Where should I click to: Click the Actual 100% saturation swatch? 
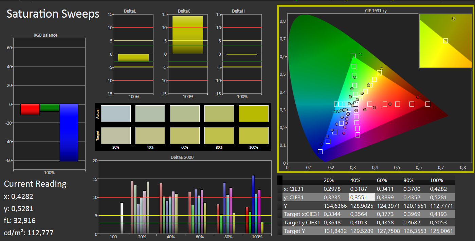[253, 114]
